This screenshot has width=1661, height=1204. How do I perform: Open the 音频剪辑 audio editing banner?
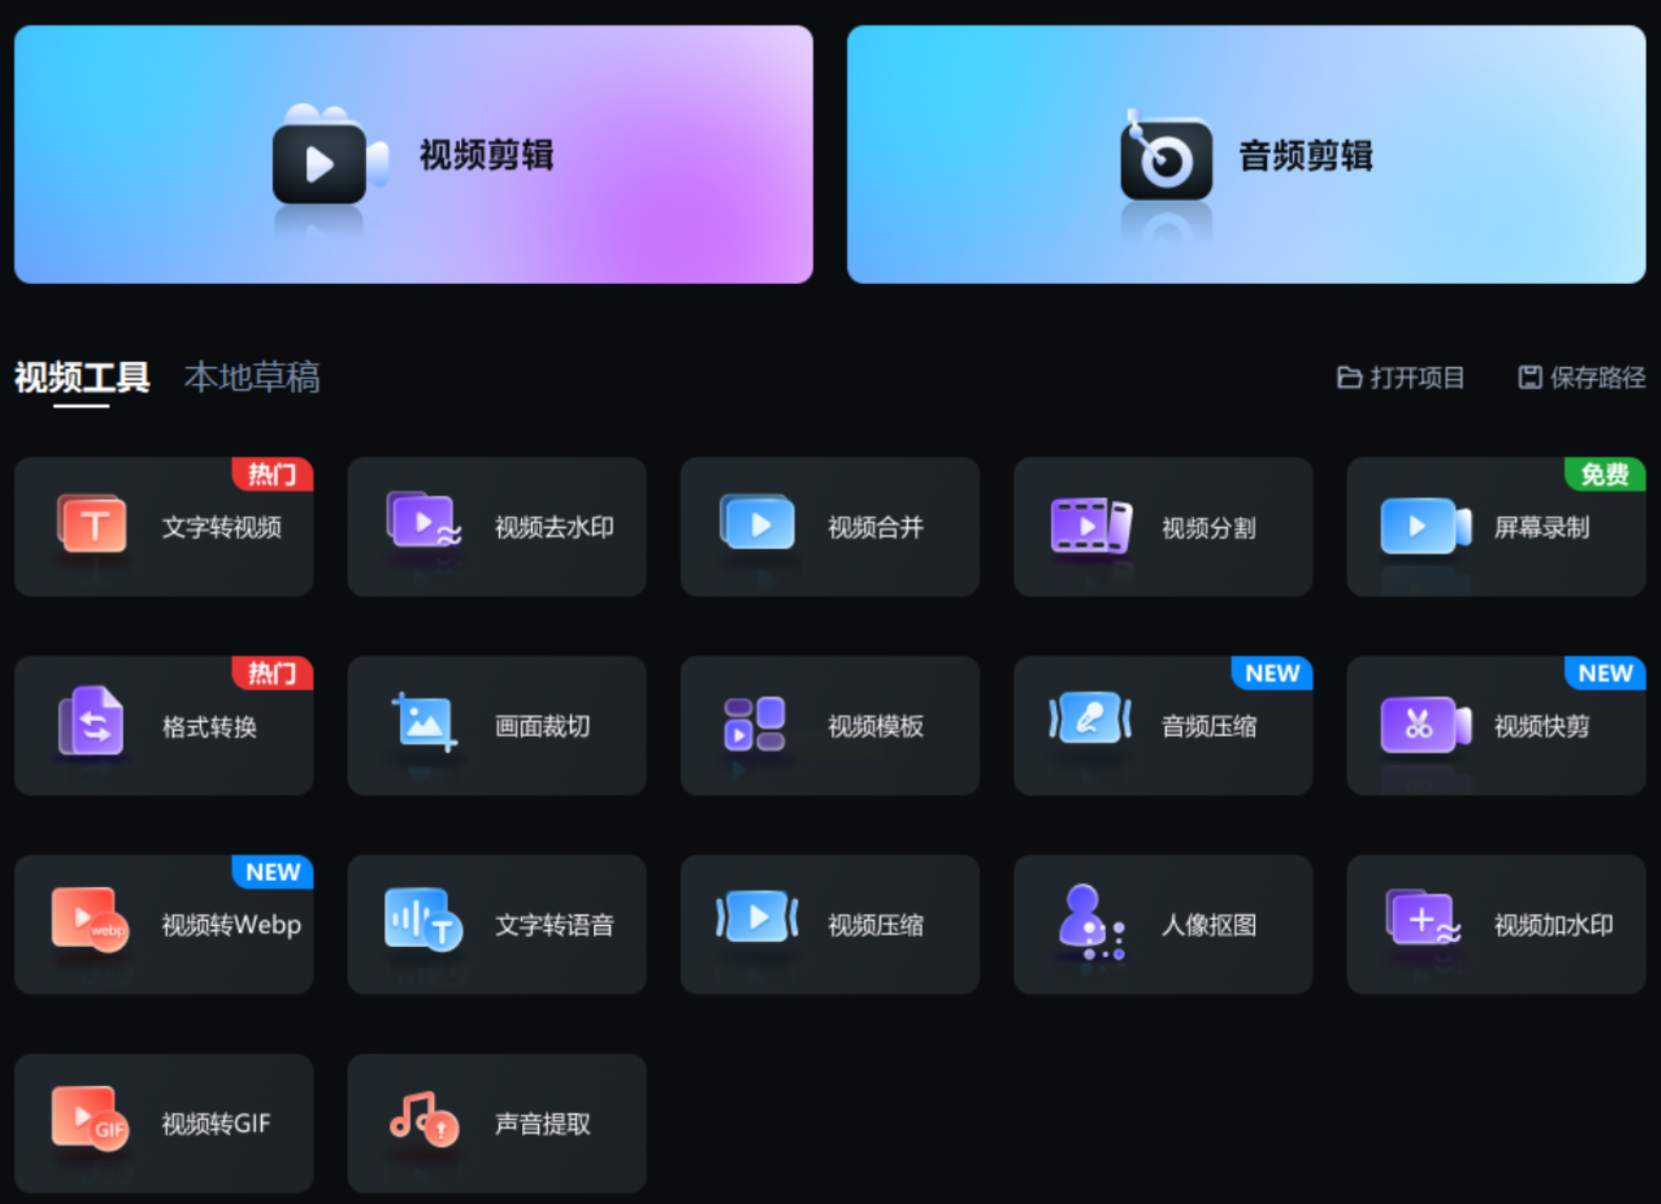[x=1246, y=154]
